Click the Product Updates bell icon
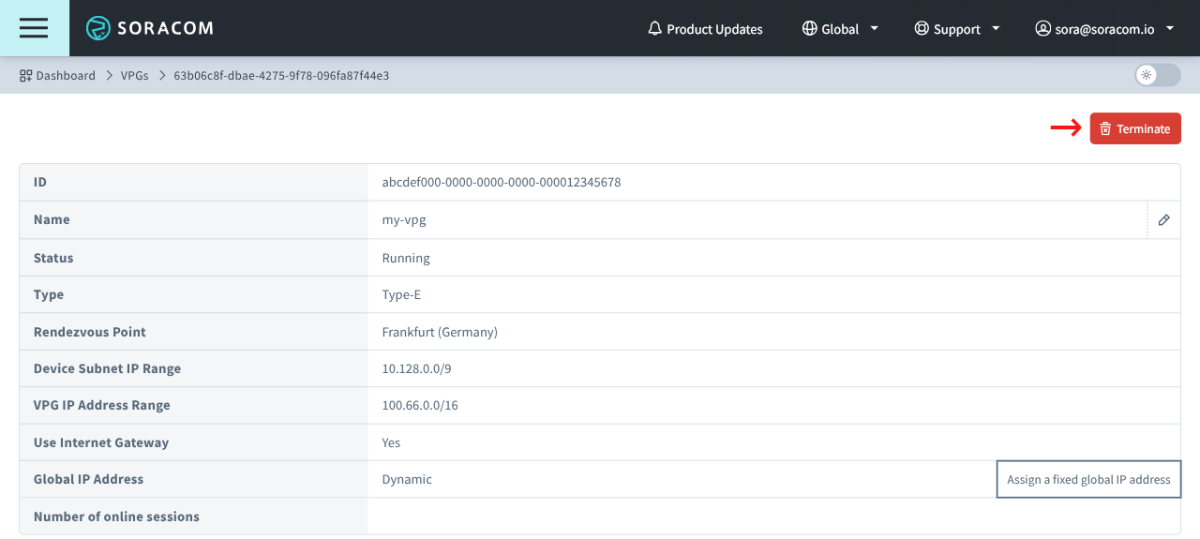 654,29
